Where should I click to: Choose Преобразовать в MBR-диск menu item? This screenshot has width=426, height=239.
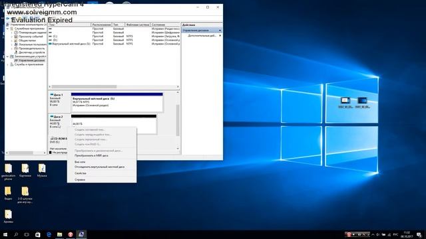coord(102,155)
